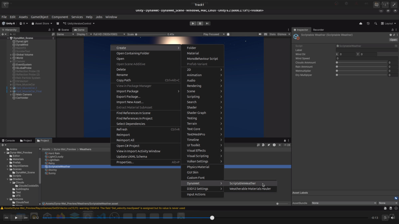This screenshot has width=399, height=224.
Task: Click the ScriptableWeather asset icon in Inspector header
Action: 296,37
